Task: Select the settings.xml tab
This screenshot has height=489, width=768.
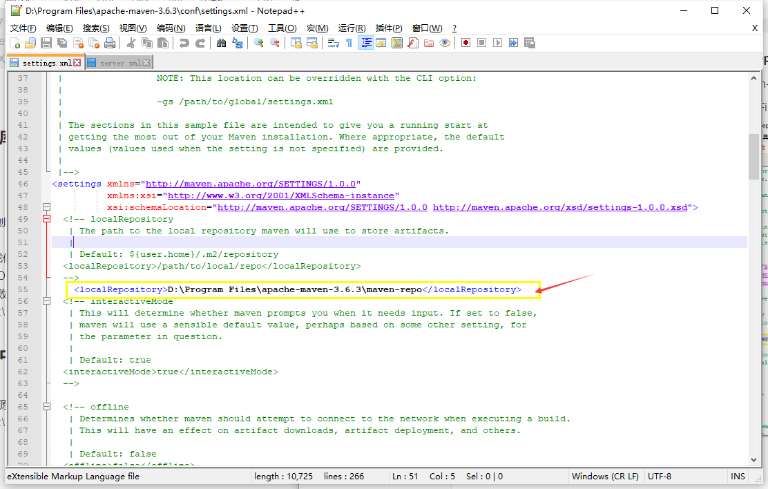Action: (46, 63)
